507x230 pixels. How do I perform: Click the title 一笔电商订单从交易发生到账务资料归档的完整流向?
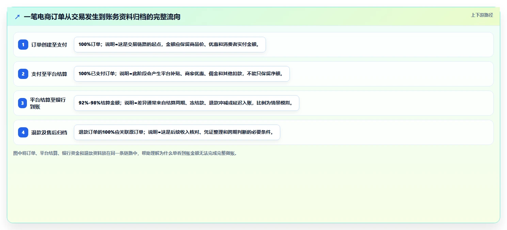(x=102, y=17)
